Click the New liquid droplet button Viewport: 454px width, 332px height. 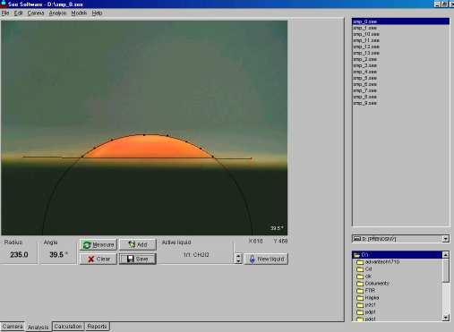point(266,259)
